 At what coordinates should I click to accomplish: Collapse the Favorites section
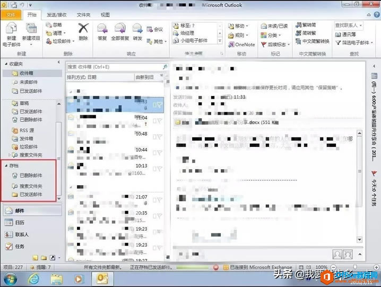click(x=6, y=64)
